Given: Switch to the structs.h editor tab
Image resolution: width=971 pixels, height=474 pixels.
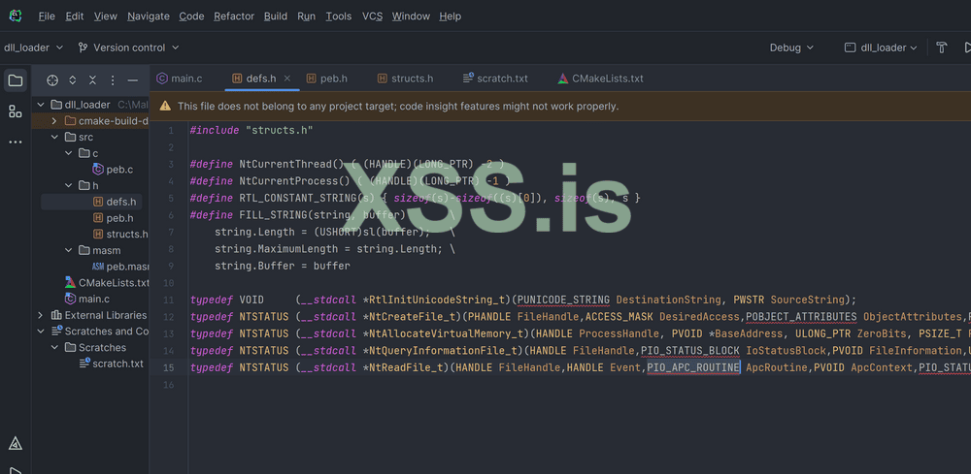Looking at the screenshot, I should [404, 79].
